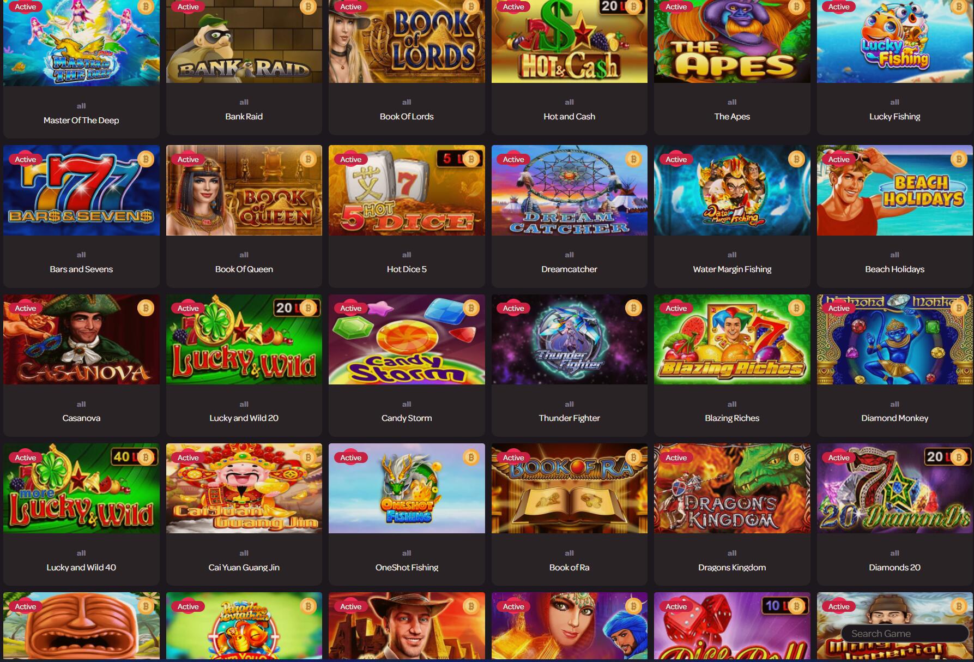This screenshot has height=662, width=974.
Task: Open the Hot Dice 5 game image
Action: click(407, 190)
